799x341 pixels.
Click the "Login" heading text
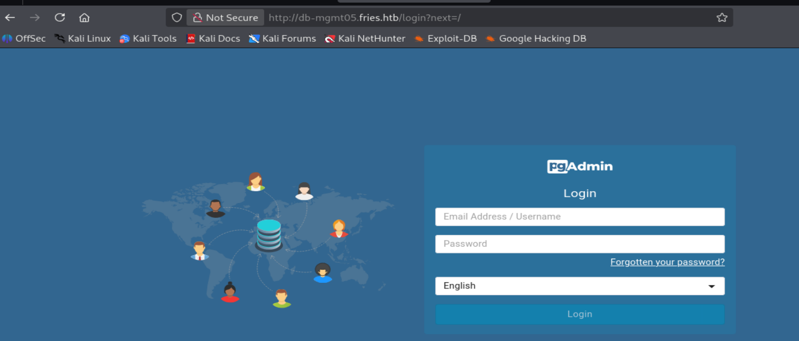point(580,193)
